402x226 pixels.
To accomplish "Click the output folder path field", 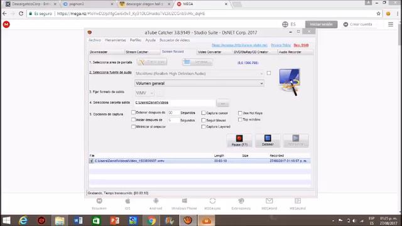I will [175, 102].
